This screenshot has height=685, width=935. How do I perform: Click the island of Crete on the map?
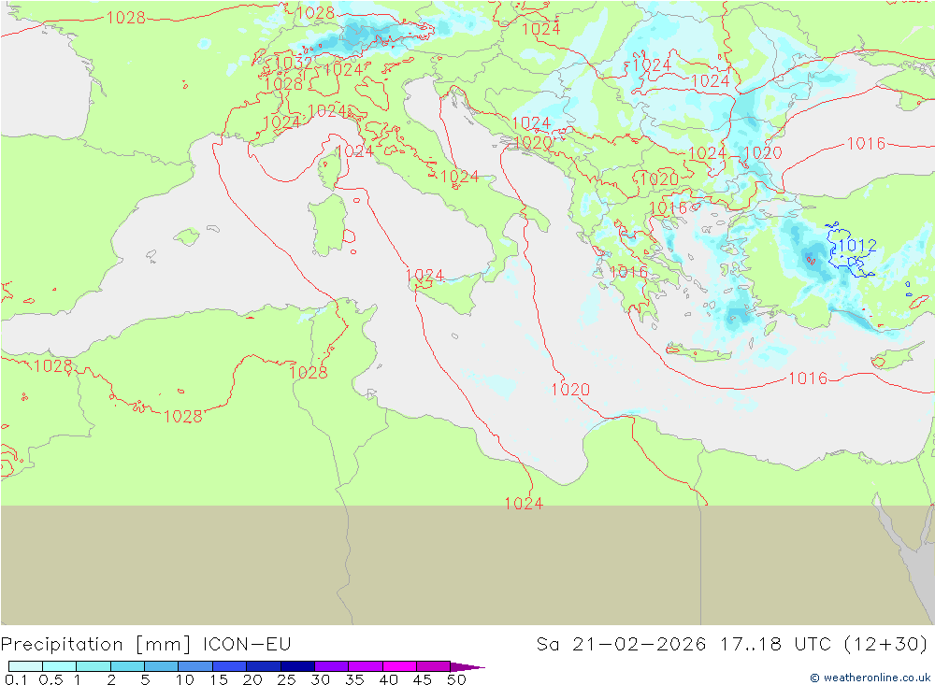click(x=698, y=353)
